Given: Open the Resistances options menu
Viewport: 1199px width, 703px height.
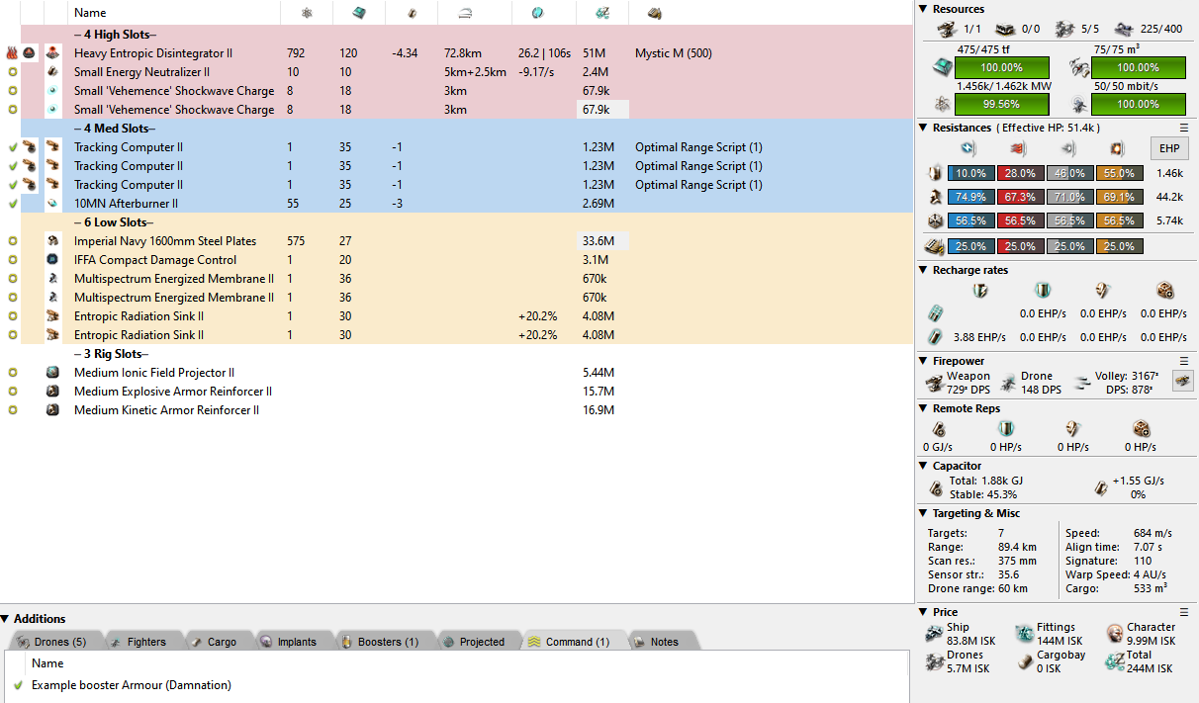Looking at the screenshot, I should (x=1184, y=128).
